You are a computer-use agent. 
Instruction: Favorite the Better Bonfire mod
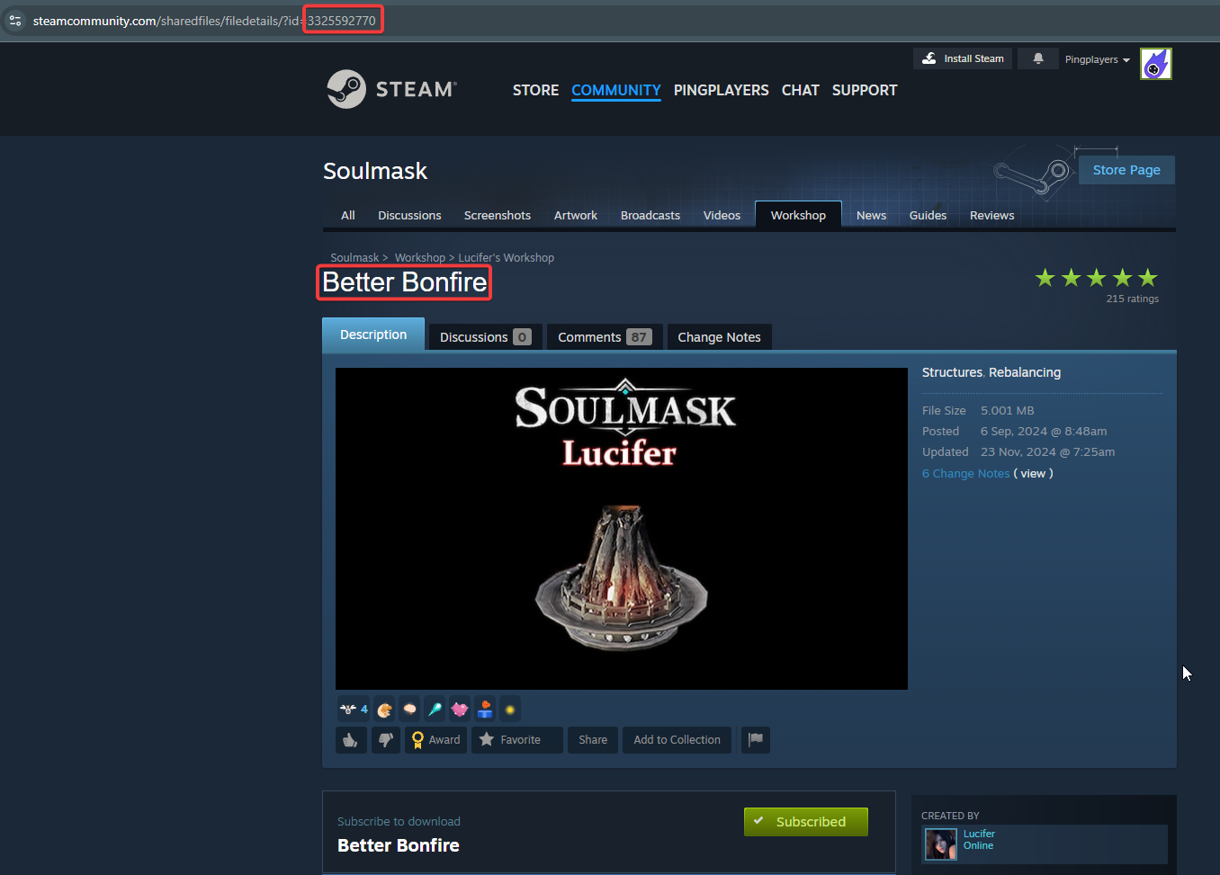pos(517,740)
